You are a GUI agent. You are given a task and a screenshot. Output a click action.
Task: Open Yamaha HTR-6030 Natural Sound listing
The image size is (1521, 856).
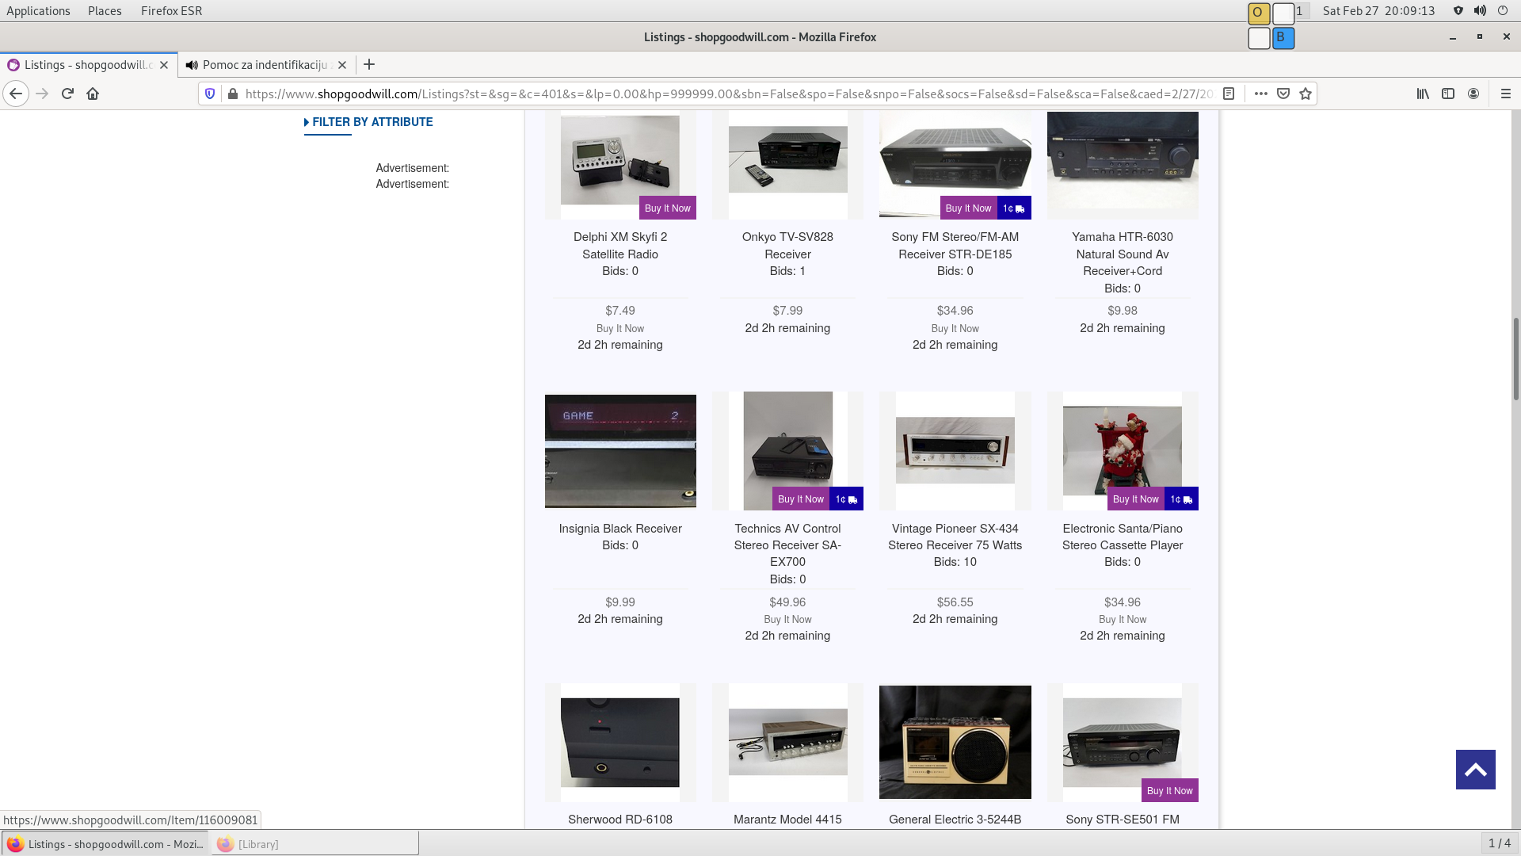pos(1123,254)
